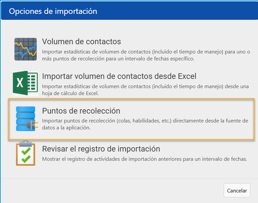This screenshot has height=203, width=258.
Task: Choose Importar volumen de contactos desde Excel
Action: 119,76
